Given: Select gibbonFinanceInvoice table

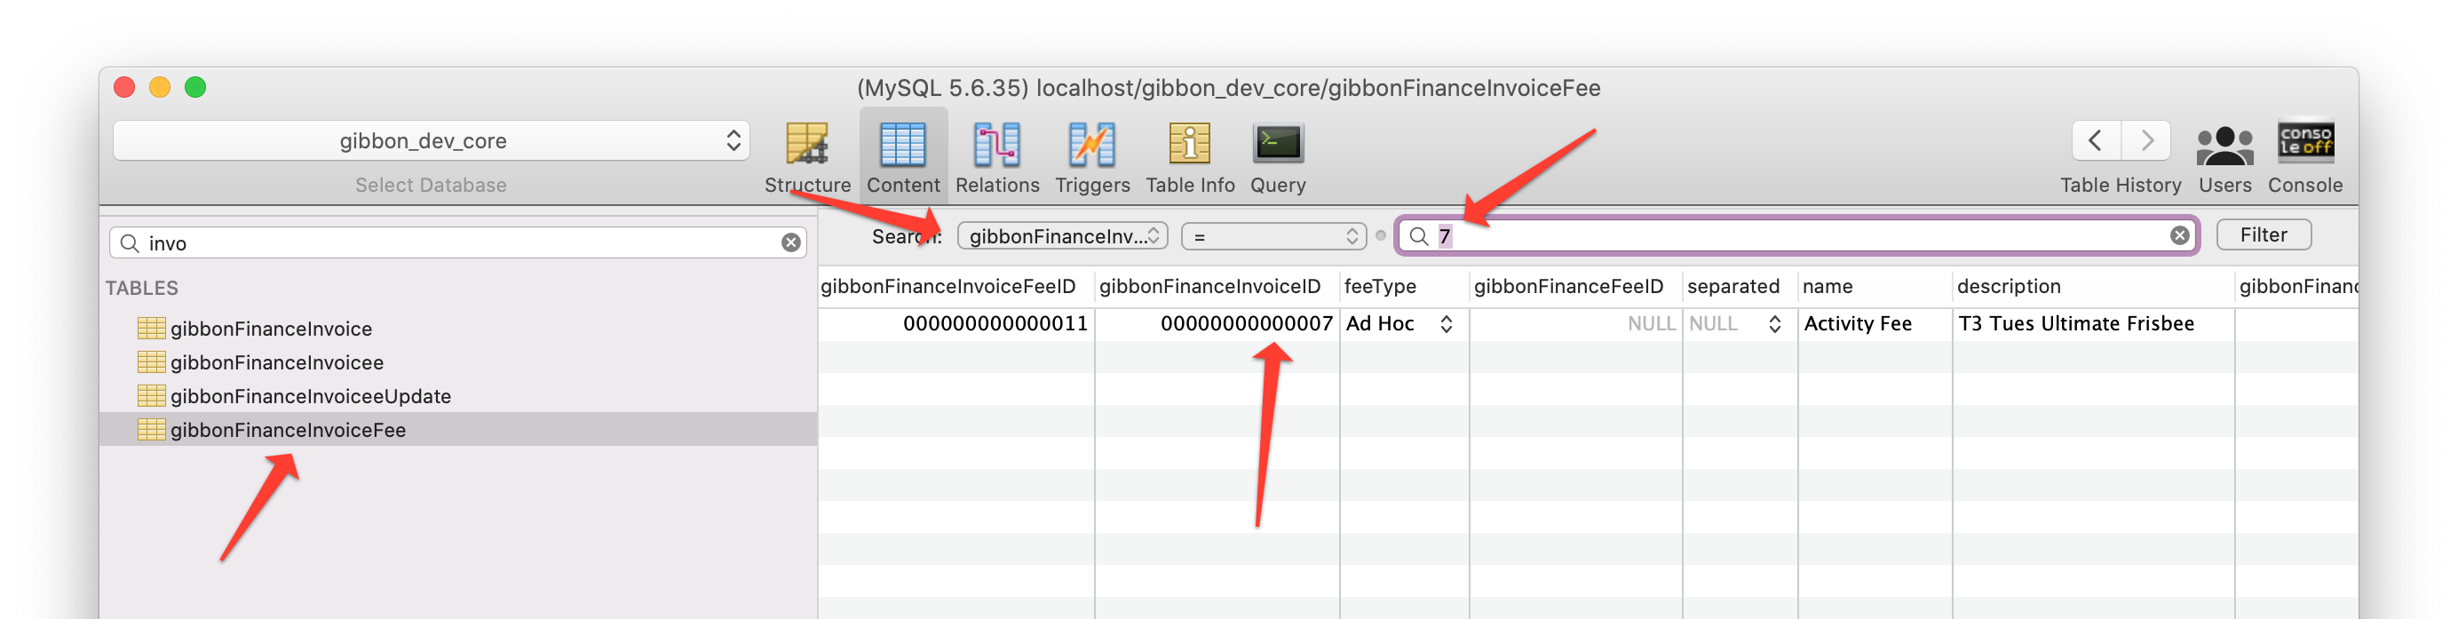Looking at the screenshot, I should (x=271, y=328).
